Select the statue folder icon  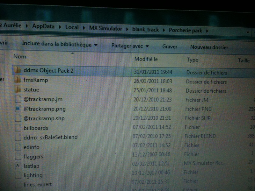coord(18,89)
